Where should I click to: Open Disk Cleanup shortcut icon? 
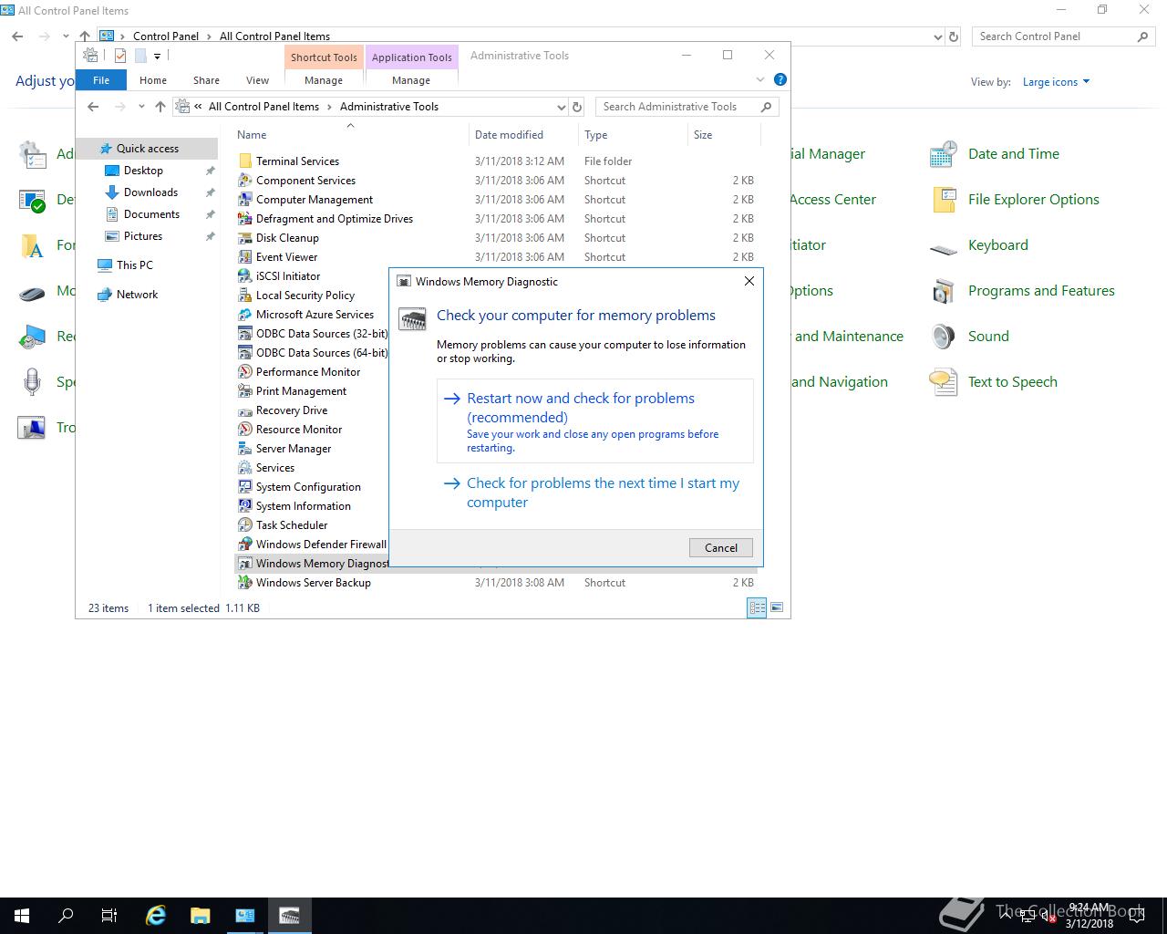click(x=244, y=238)
